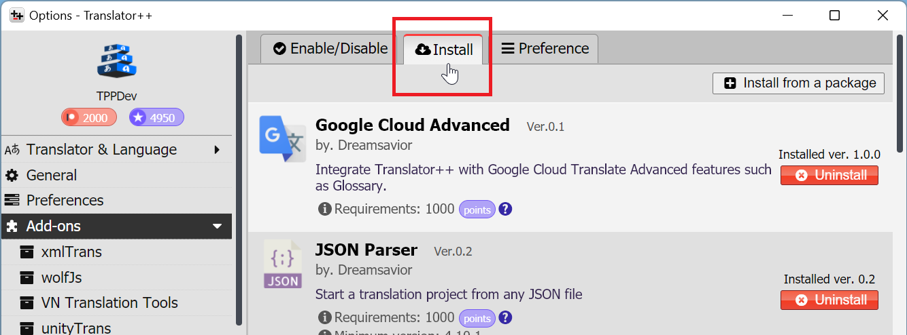The height and width of the screenshot is (335, 907).
Task: Click the Google Cloud Advanced add-on icon
Action: [x=283, y=138]
